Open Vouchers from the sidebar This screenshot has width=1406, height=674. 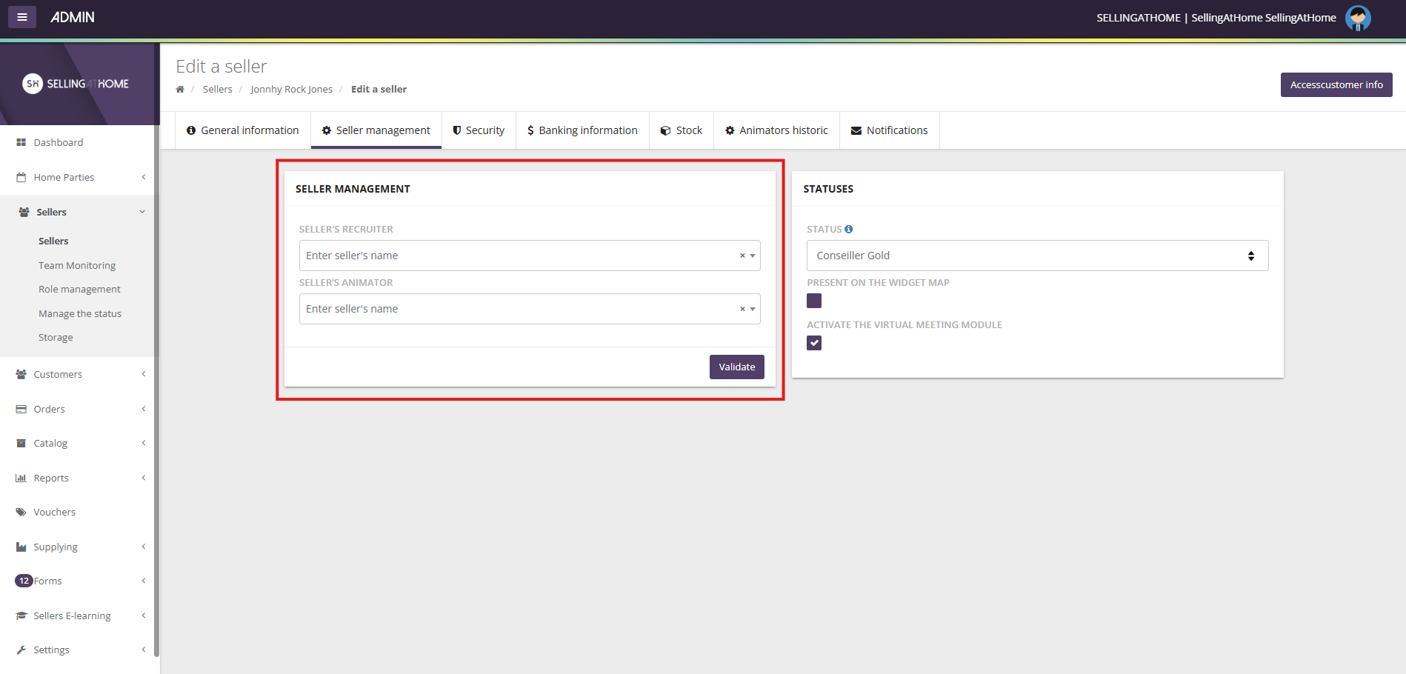pyautogui.click(x=54, y=513)
